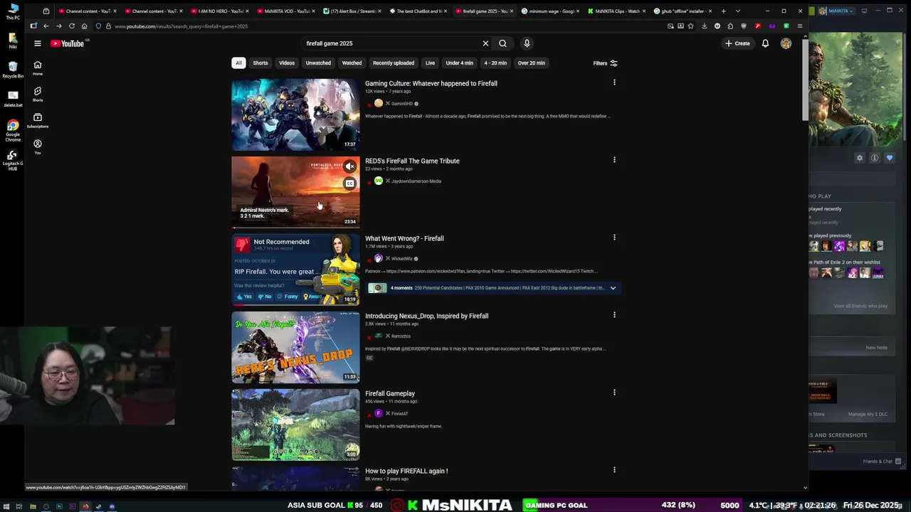Open Google Chrome from the desktop

(13, 131)
